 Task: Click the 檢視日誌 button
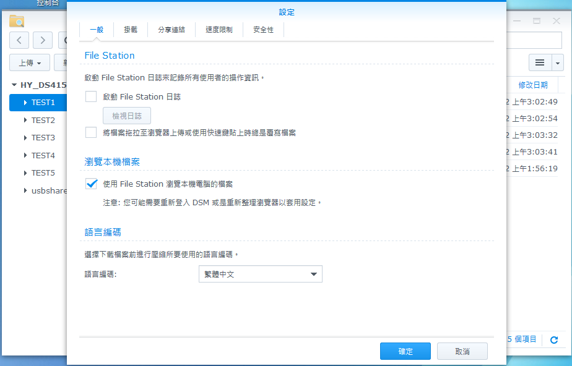tap(126, 116)
